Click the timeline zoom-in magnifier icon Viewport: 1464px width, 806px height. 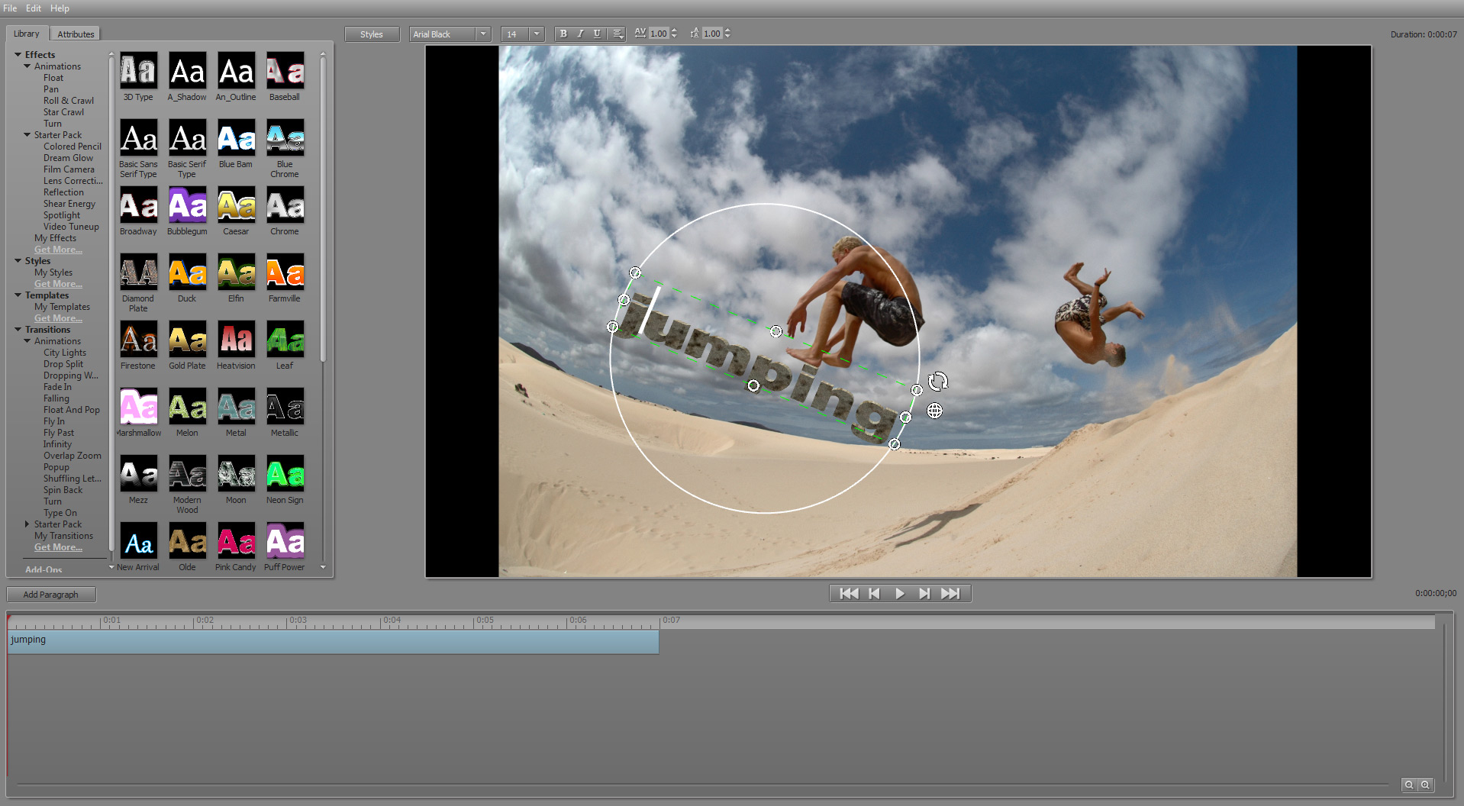(1427, 785)
